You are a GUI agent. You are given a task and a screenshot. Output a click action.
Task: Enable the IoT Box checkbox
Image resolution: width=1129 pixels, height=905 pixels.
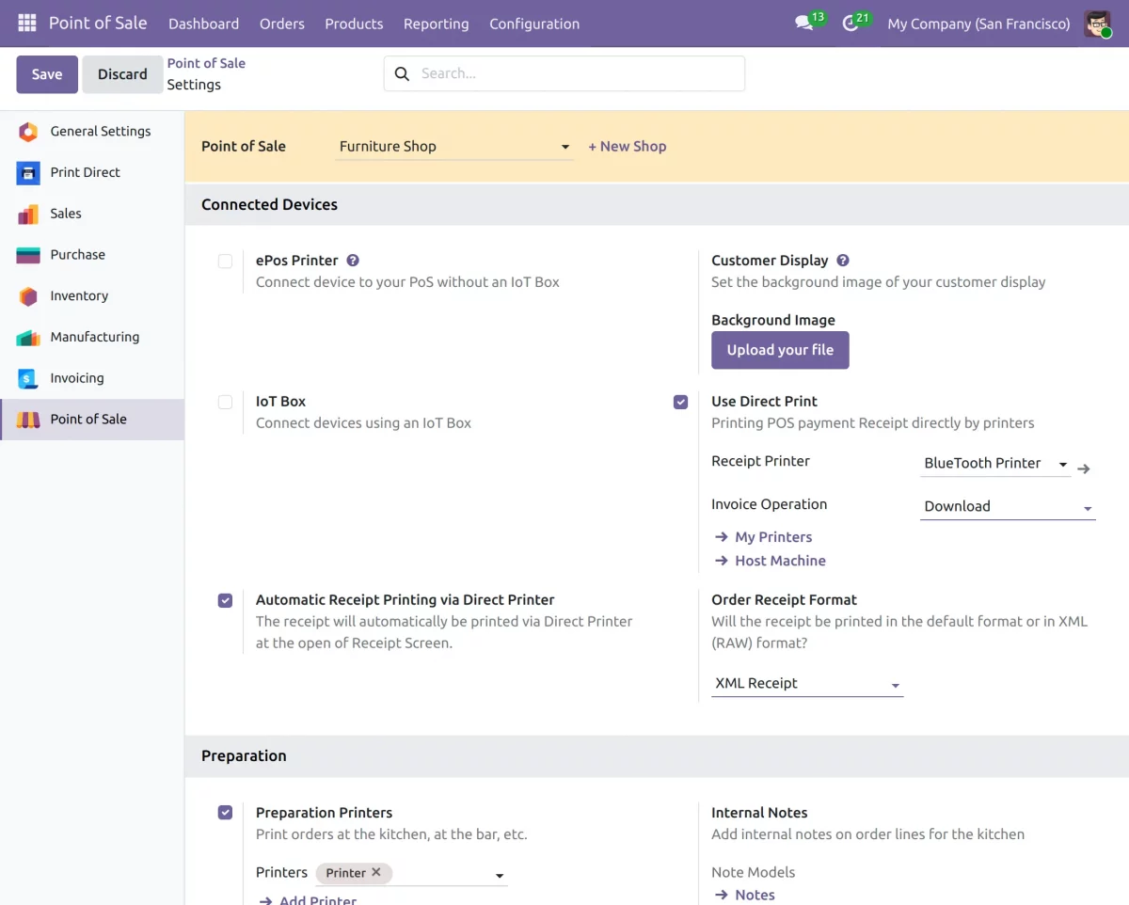point(225,403)
